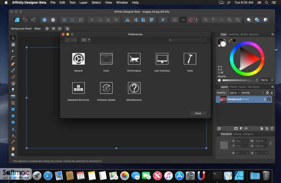Click the Preferences search field

click(188, 40)
